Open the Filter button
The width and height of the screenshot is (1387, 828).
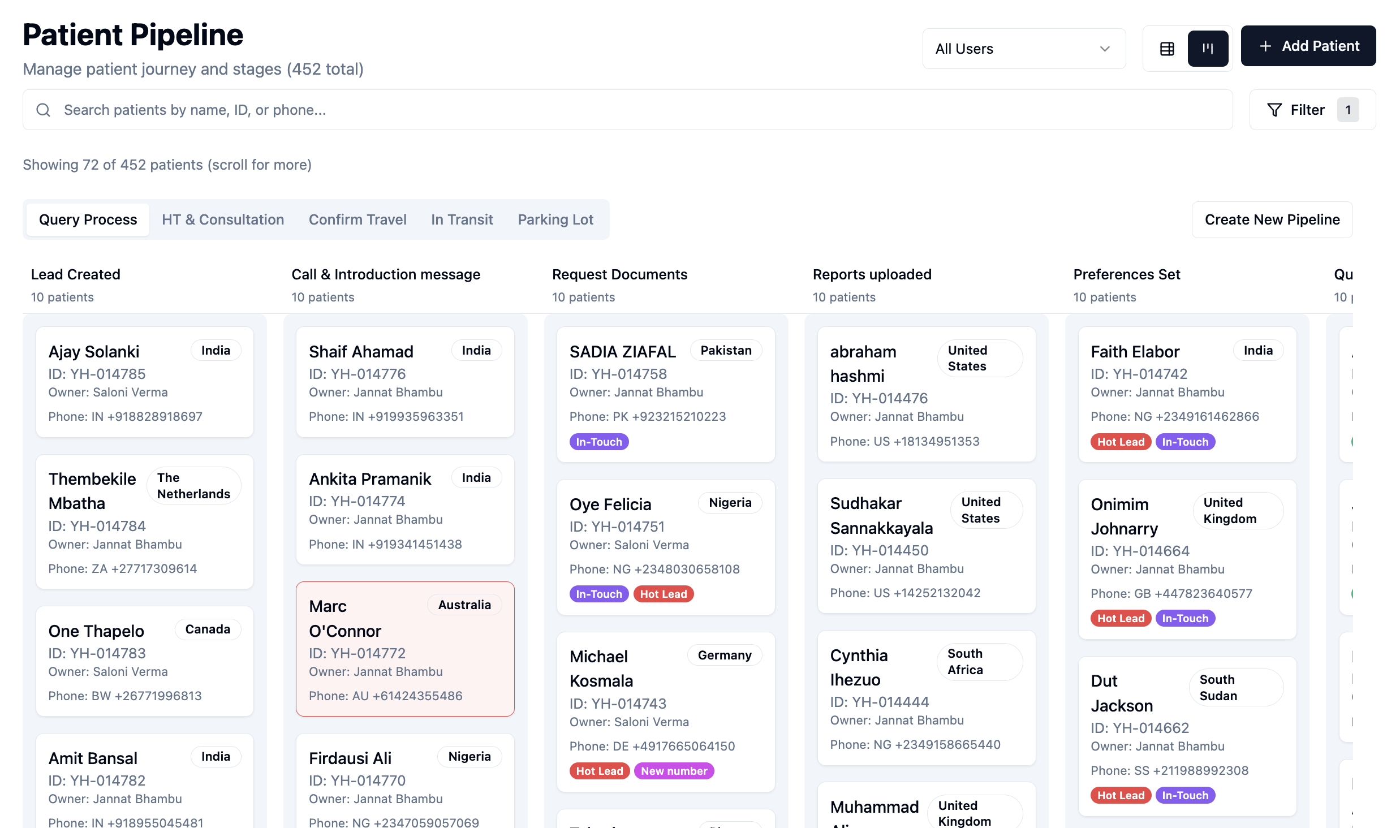(x=1312, y=110)
